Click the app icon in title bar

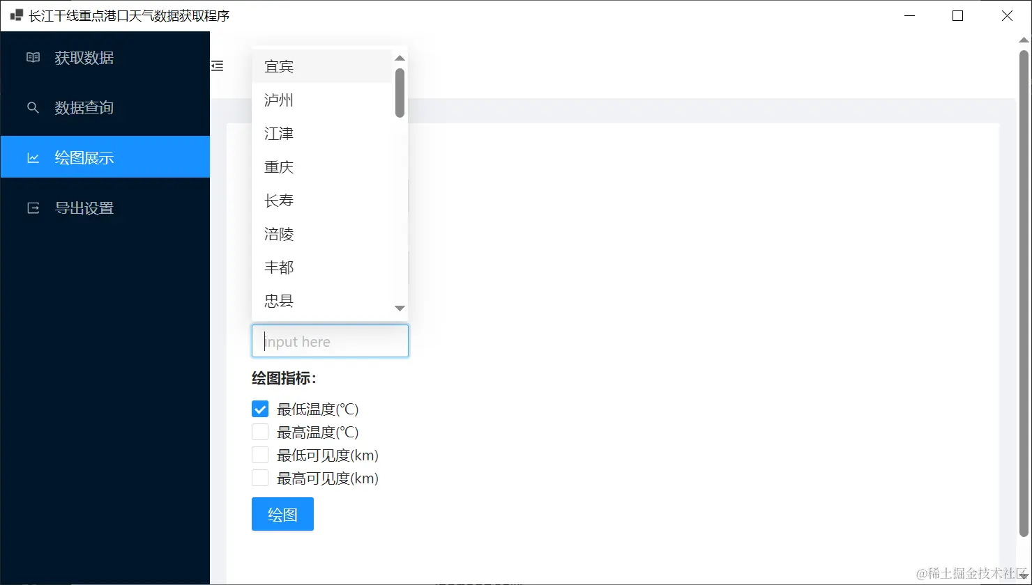pyautogui.click(x=16, y=15)
